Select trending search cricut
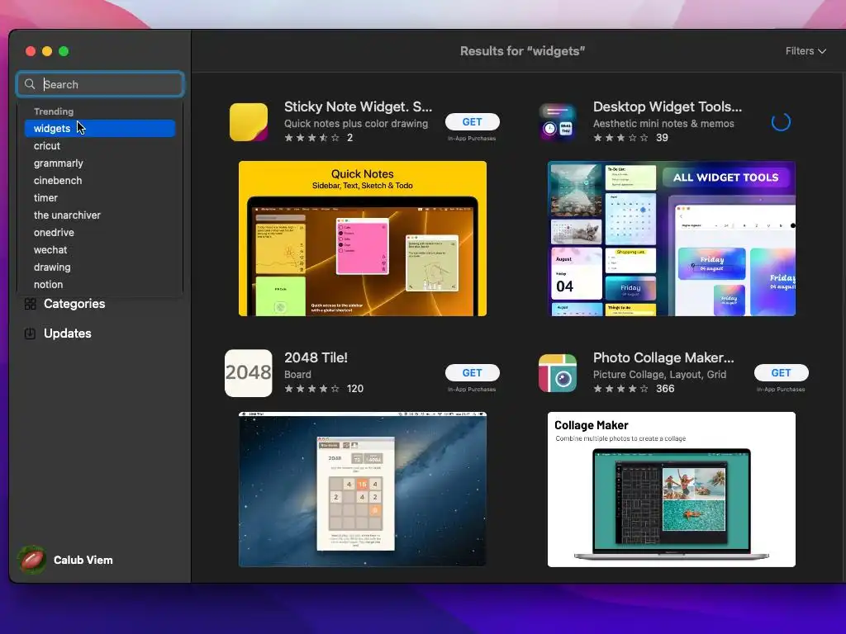This screenshot has width=846, height=634. pos(100,145)
